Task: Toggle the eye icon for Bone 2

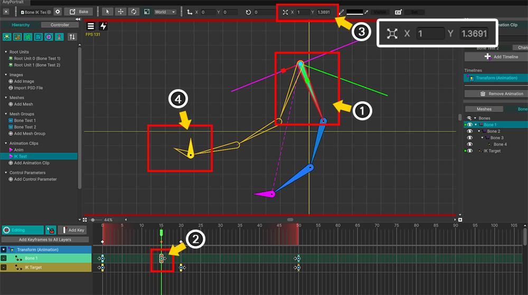Action: pyautogui.click(x=470, y=131)
